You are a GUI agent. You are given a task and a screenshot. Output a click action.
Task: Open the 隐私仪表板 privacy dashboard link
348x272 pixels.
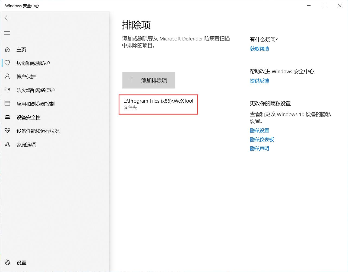262,140
